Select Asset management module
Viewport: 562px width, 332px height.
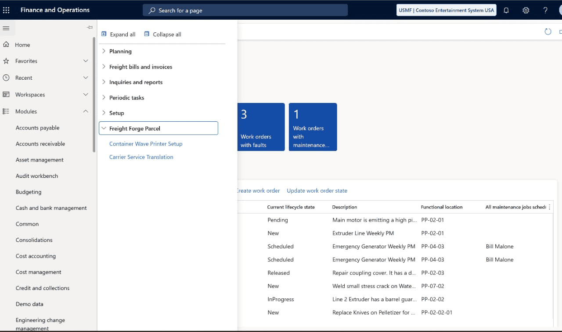(40, 160)
